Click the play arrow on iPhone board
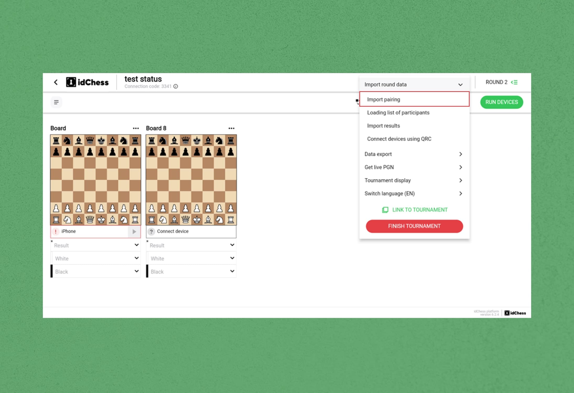Viewport: 574px width, 393px height. (134, 232)
